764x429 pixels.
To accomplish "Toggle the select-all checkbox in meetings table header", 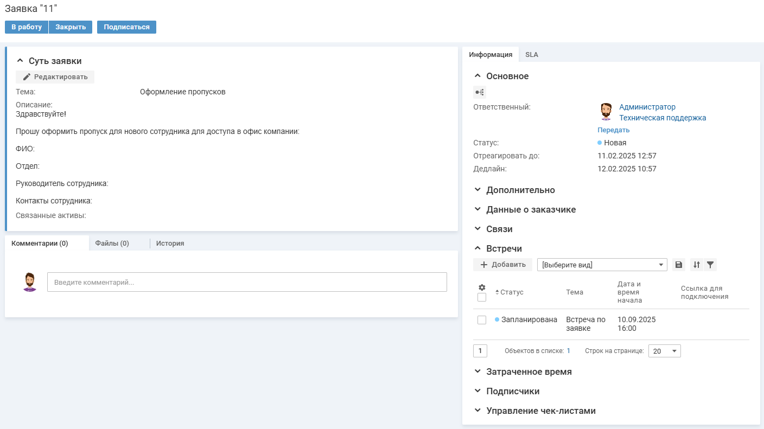I will 481,297.
